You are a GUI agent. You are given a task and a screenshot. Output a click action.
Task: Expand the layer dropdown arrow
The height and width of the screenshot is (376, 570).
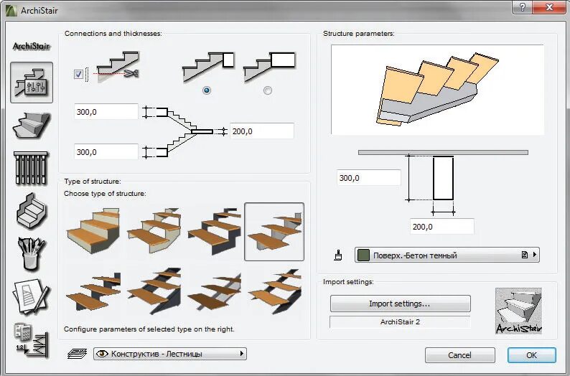click(242, 354)
